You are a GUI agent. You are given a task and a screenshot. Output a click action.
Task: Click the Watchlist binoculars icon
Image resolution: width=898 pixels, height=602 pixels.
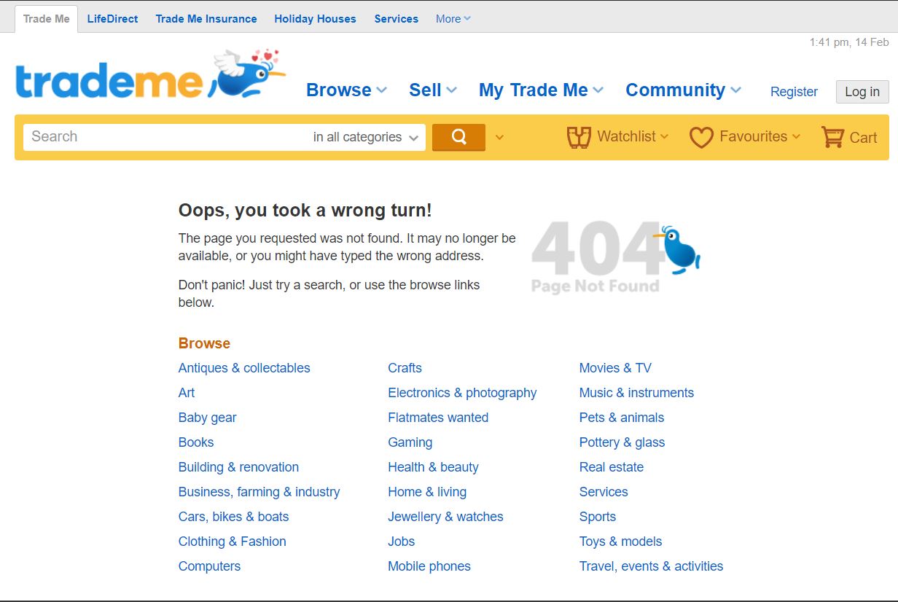point(579,137)
